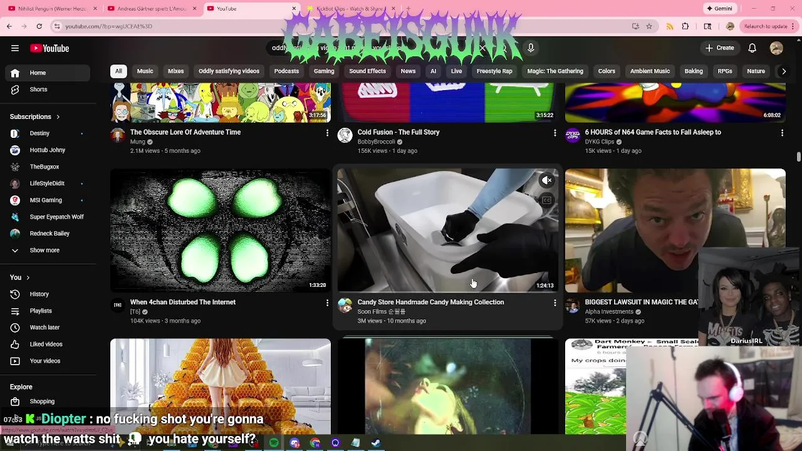Open more options for Candy Store video
This screenshot has height=451, width=802.
[555, 303]
